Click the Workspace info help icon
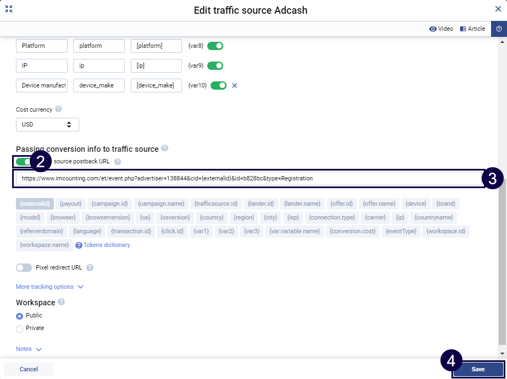 [x=61, y=302]
